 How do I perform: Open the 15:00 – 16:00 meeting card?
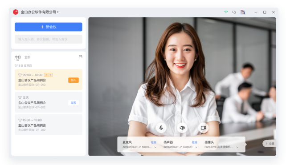(49, 125)
